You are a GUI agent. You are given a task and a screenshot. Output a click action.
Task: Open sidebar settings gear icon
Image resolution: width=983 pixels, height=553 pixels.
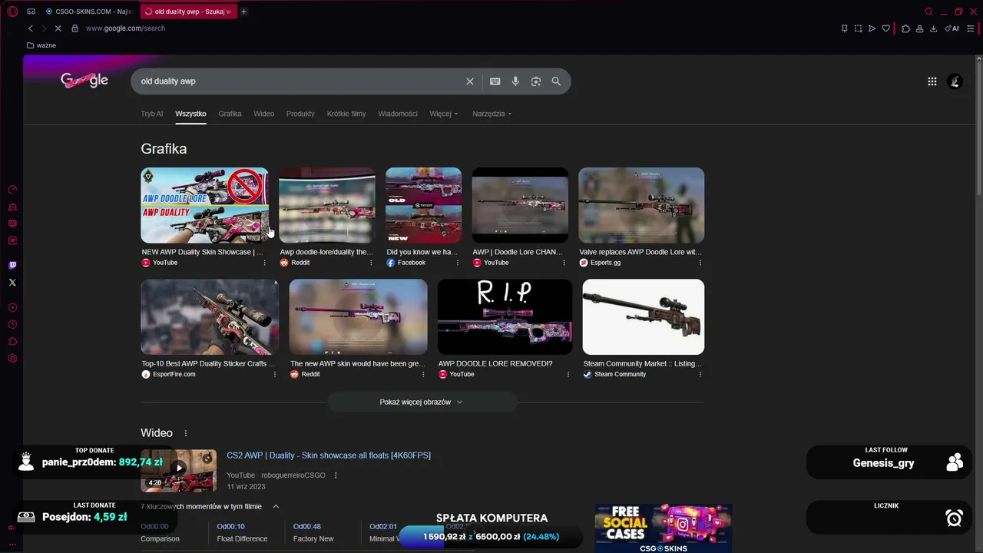[12, 359]
